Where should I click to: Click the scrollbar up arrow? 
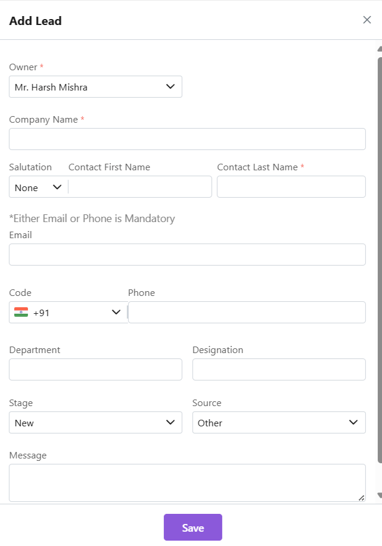(380, 49)
